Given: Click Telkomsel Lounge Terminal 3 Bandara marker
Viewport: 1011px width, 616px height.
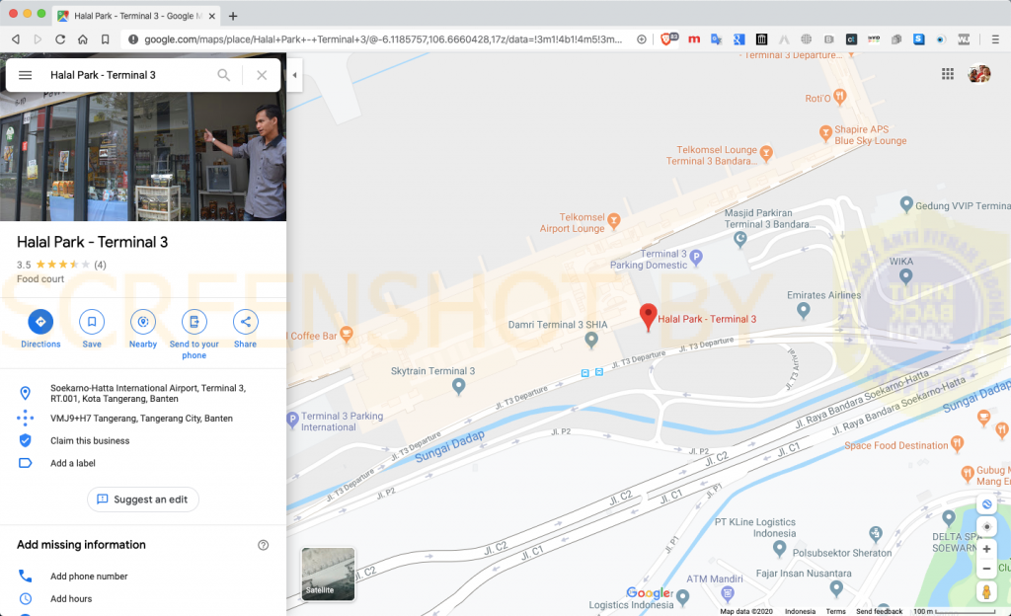Looking at the screenshot, I should [766, 153].
